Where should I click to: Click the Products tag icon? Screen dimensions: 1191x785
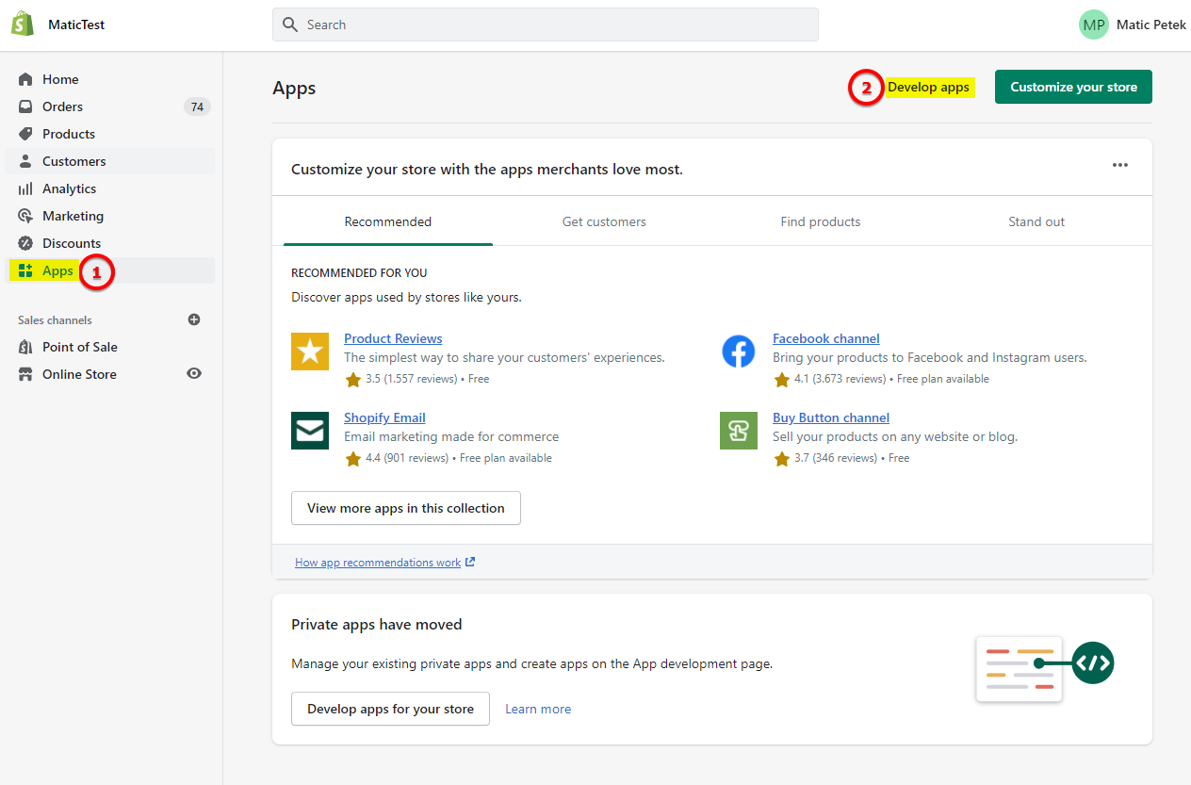tap(25, 134)
